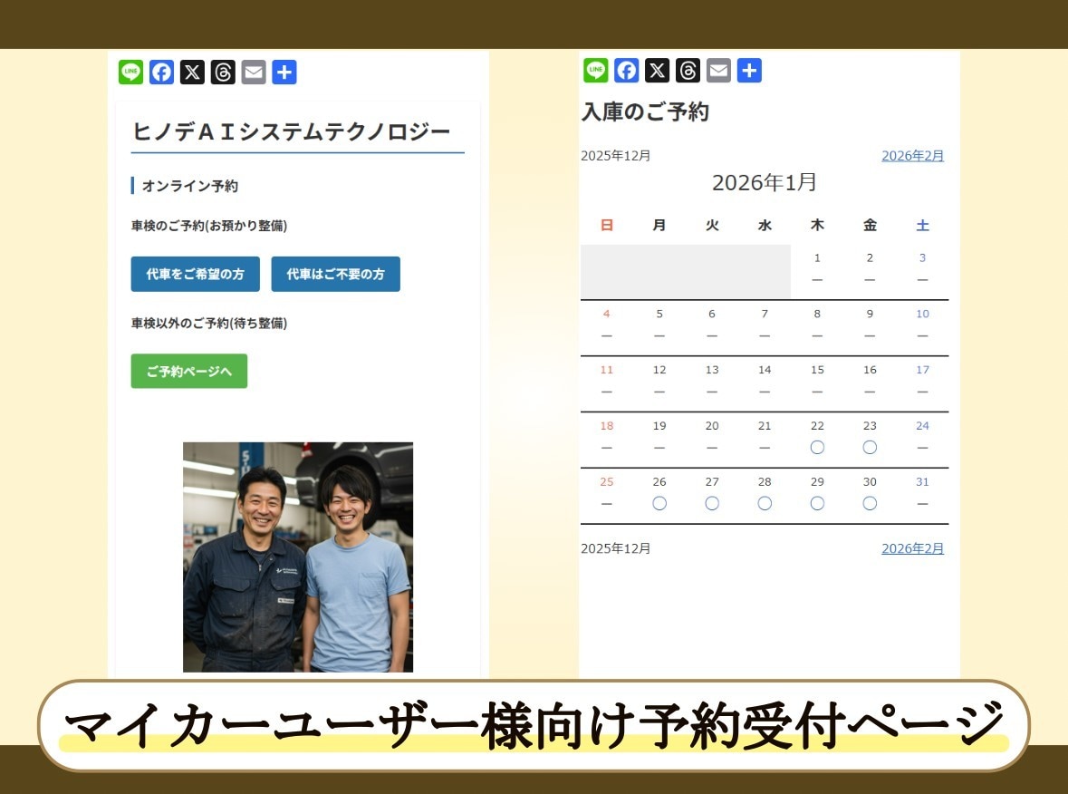Click the 水 Wednesday column header
This screenshot has width=1068, height=794.
(765, 226)
